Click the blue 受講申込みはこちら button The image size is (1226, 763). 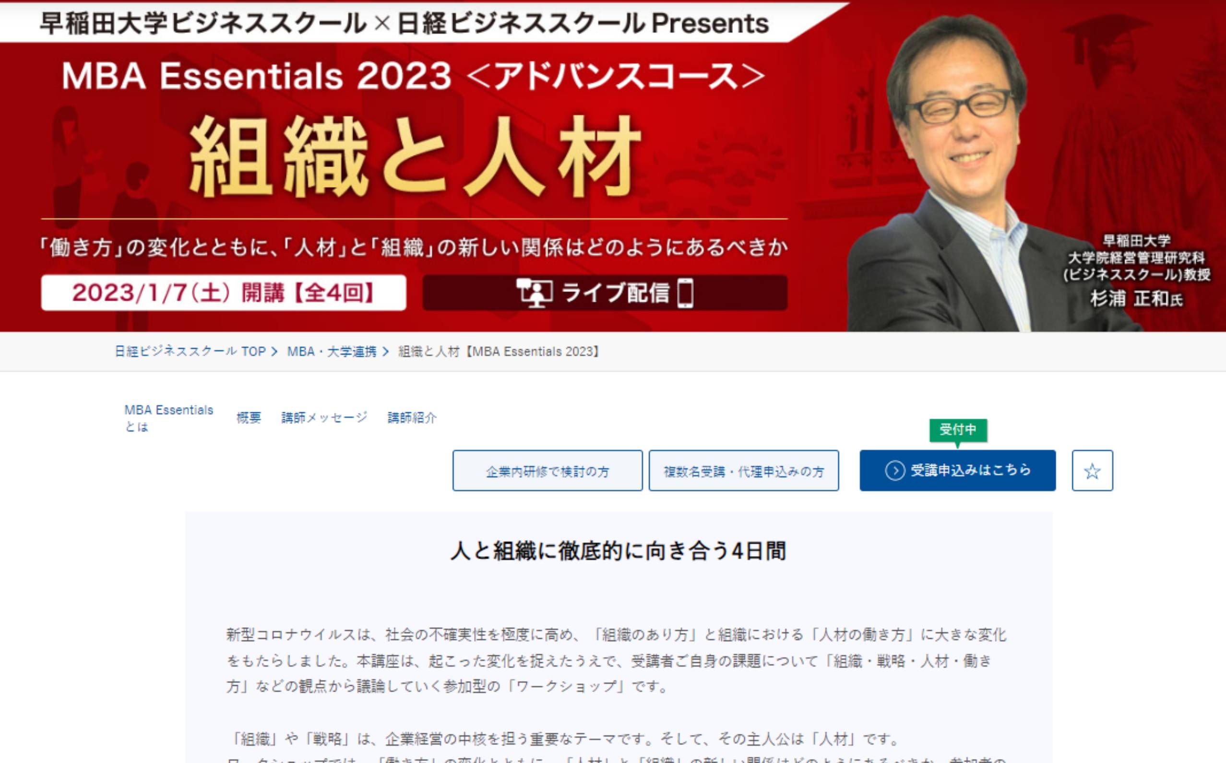point(957,470)
